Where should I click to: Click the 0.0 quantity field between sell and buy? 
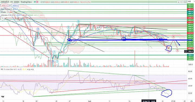[10, 6]
